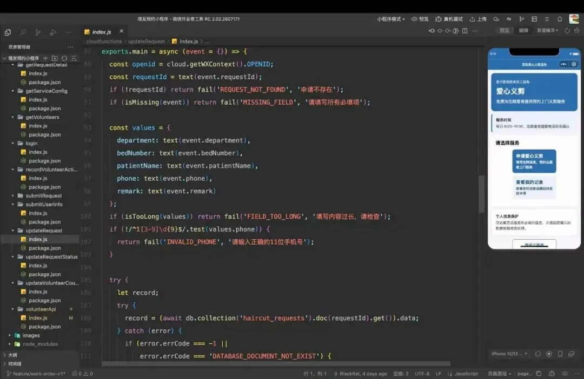Screen dimensions: 584x379
Task: Expand the node_modules folder
Action: coord(40,344)
